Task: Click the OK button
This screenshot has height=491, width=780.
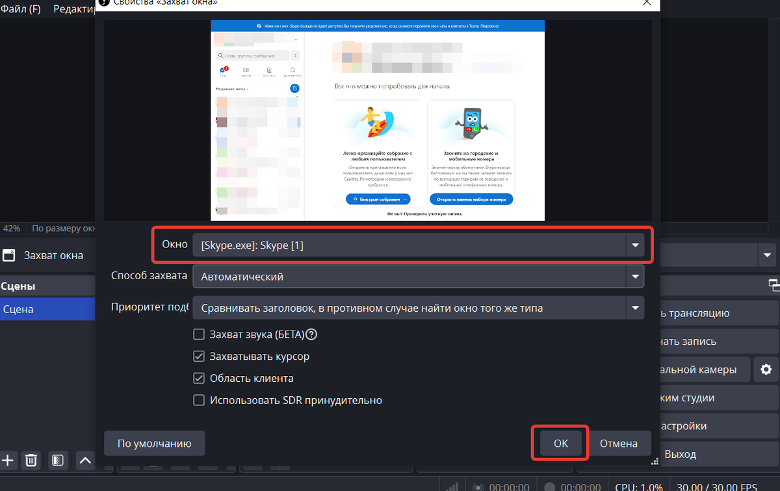Action: pyautogui.click(x=560, y=444)
